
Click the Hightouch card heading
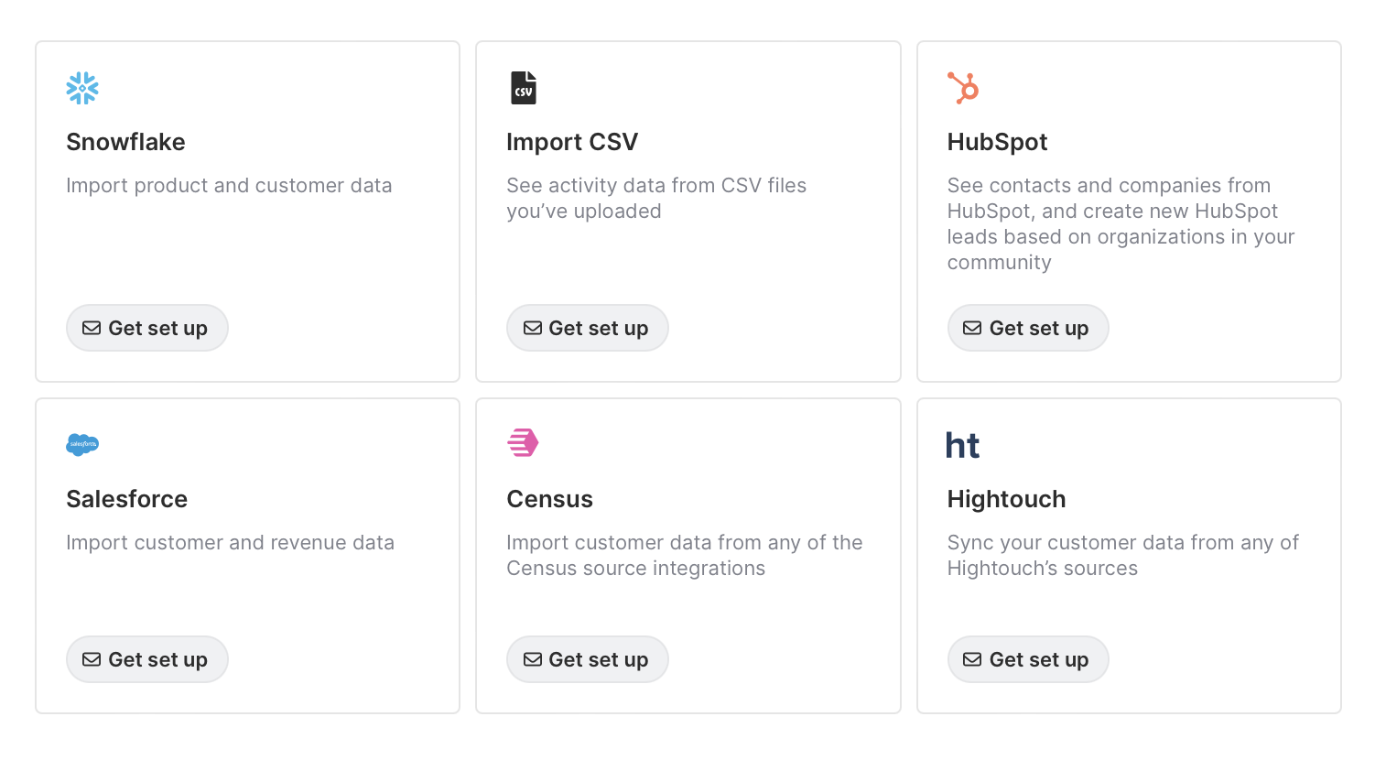click(1006, 499)
